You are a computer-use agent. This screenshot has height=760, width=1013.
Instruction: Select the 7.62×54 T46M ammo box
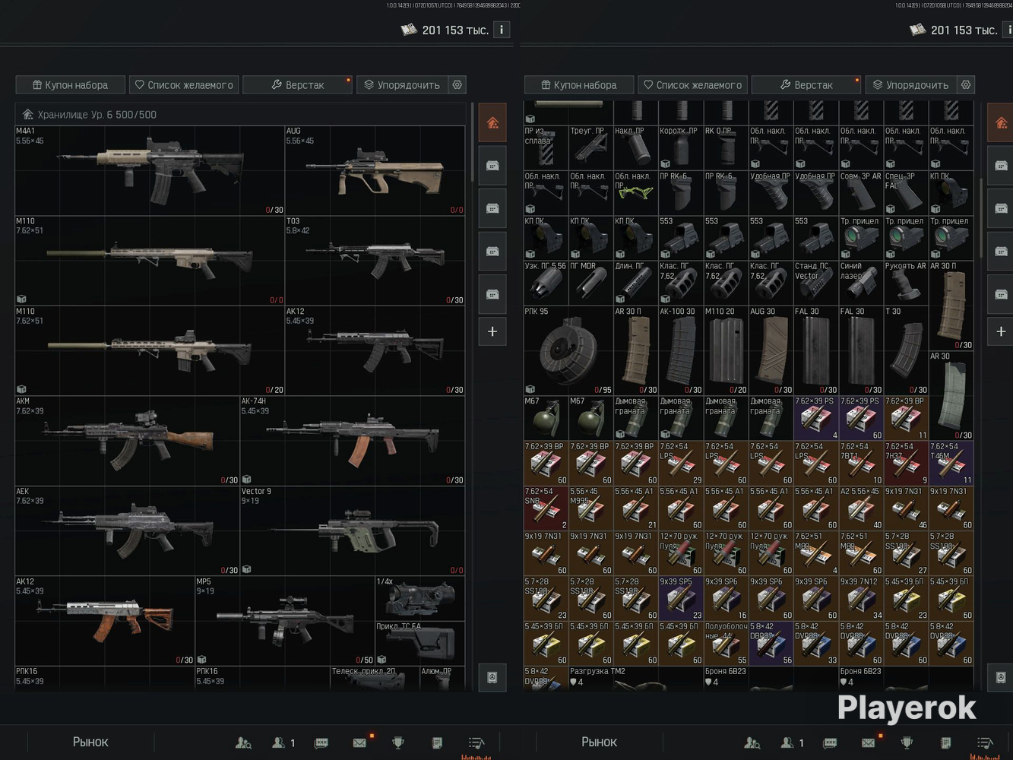[x=951, y=463]
